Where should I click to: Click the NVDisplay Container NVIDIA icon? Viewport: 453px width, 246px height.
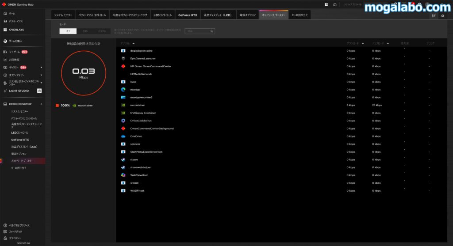123,113
